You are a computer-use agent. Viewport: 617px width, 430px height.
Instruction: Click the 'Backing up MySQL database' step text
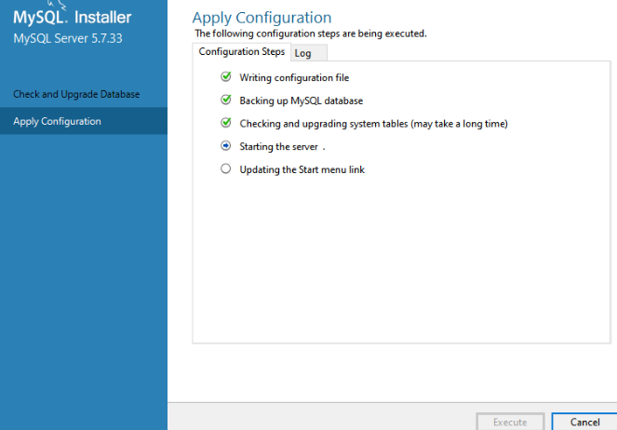click(x=301, y=101)
